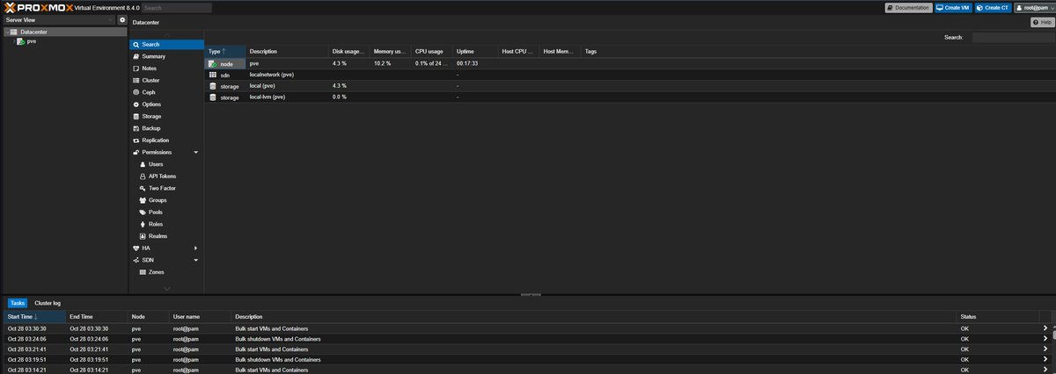Collapse the Datacenter tree node
This screenshot has height=374, width=1056.
point(5,32)
